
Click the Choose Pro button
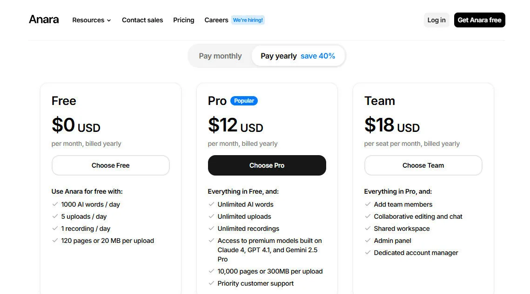(x=267, y=165)
